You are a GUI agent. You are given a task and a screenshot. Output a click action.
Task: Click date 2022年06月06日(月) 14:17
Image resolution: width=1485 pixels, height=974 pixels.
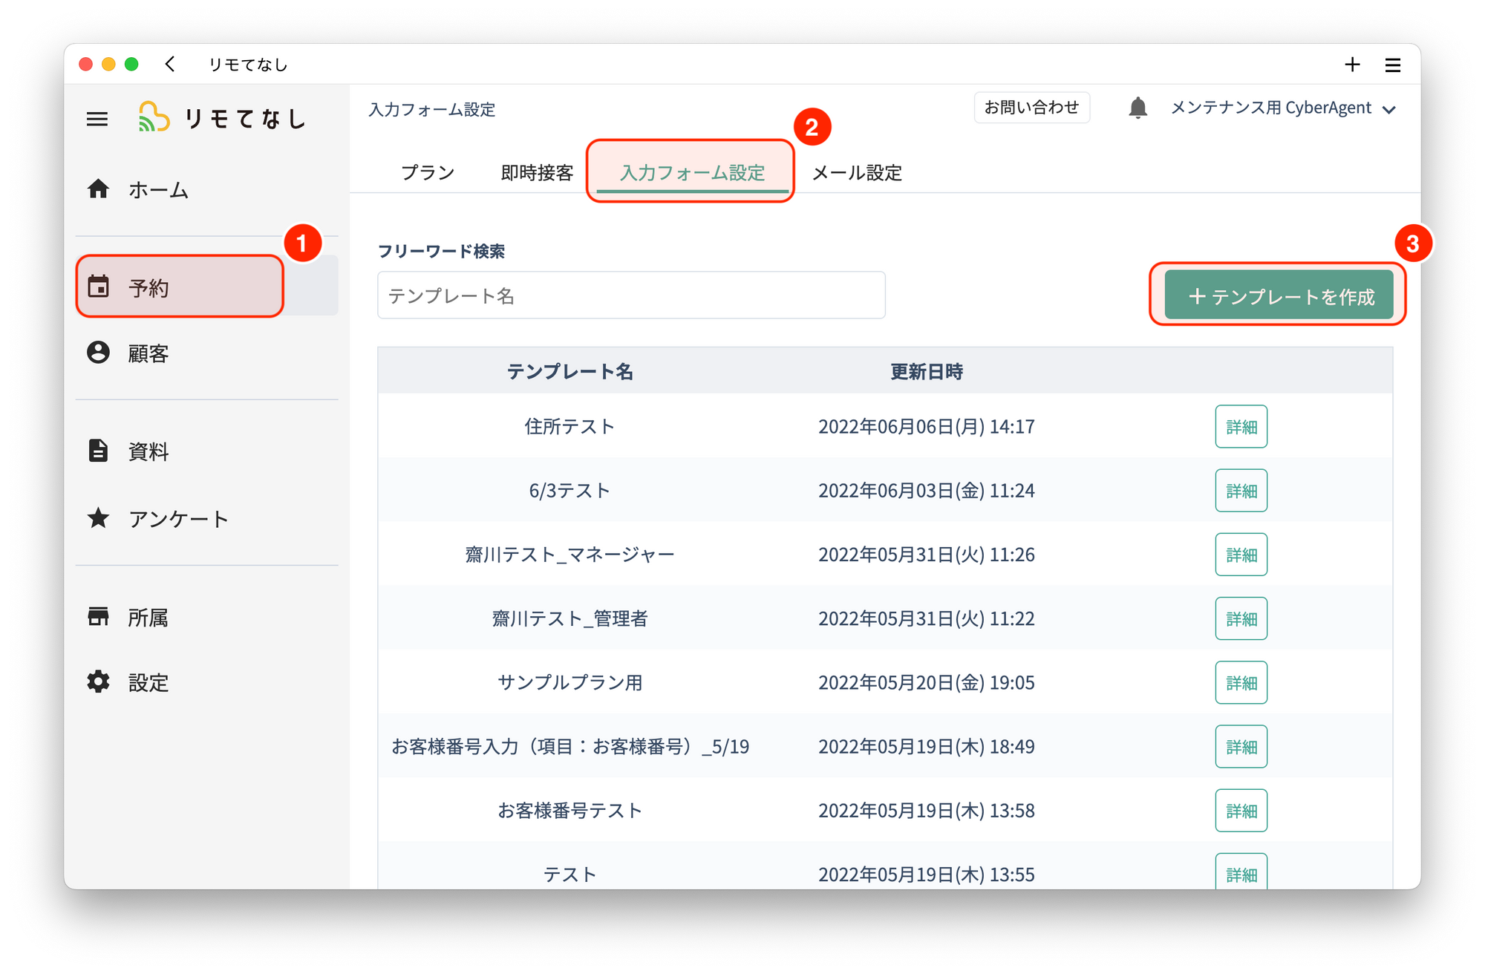coord(926,426)
